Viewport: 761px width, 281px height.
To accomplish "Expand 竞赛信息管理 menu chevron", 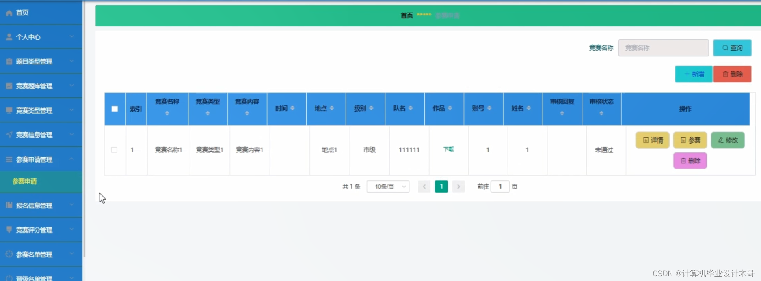I will coord(71,134).
